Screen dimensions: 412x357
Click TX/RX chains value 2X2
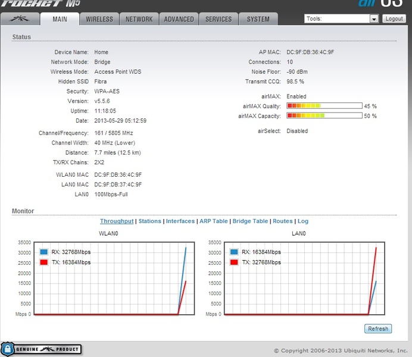[x=99, y=162]
